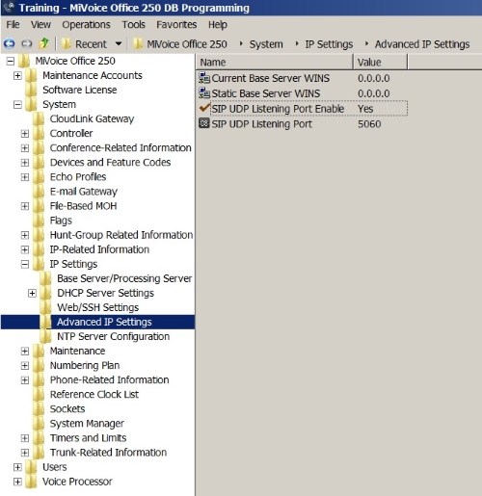Image resolution: width=482 pixels, height=496 pixels.
Task: Expand the Voice Processor node
Action: pos(17,482)
